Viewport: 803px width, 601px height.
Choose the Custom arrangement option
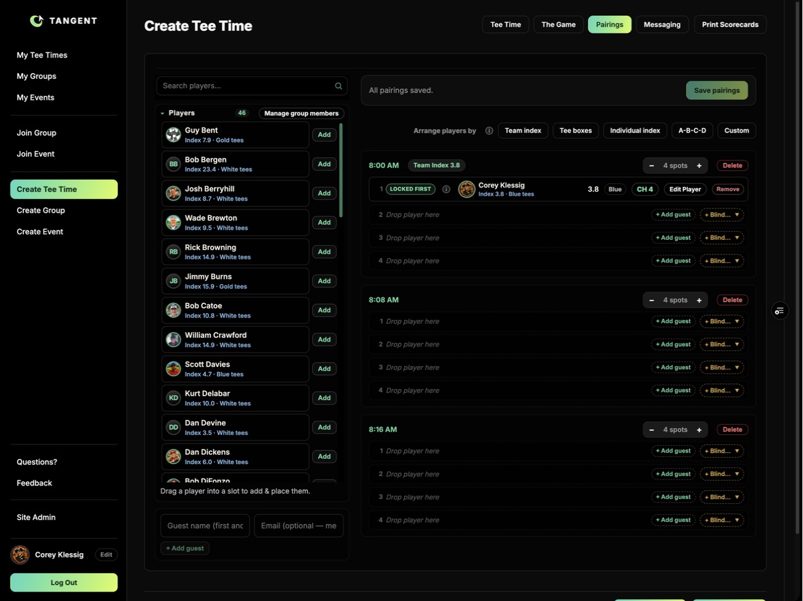pyautogui.click(x=737, y=131)
